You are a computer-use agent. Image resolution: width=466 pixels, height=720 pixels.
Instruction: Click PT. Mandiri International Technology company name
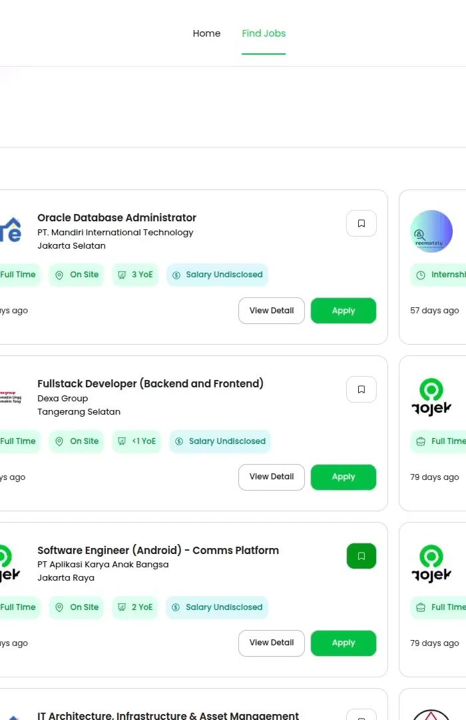[x=115, y=233]
